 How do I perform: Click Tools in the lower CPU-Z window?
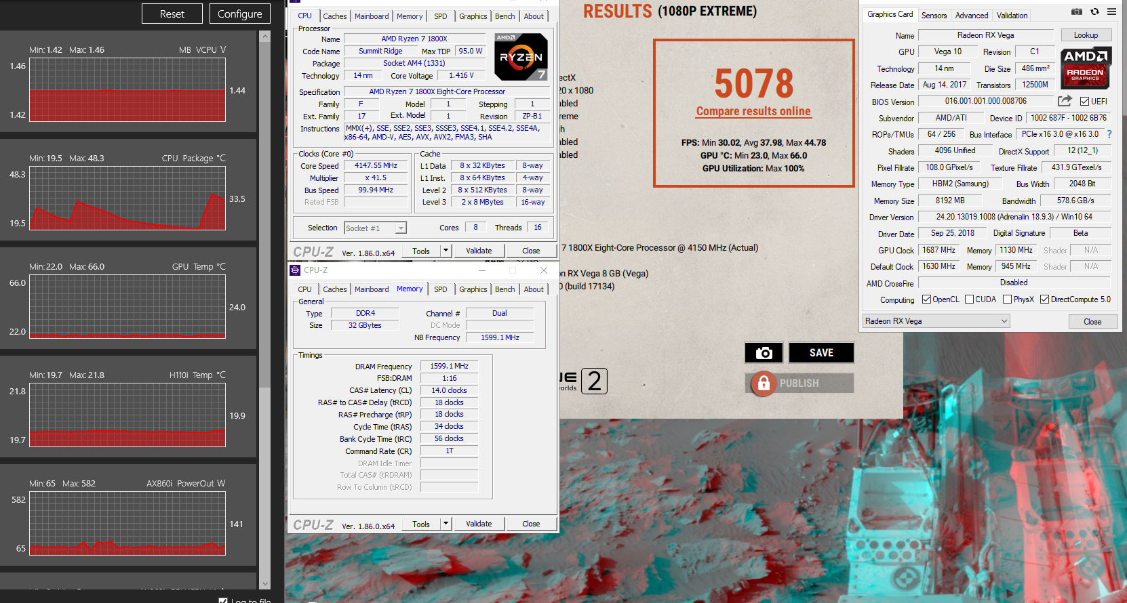(x=421, y=524)
